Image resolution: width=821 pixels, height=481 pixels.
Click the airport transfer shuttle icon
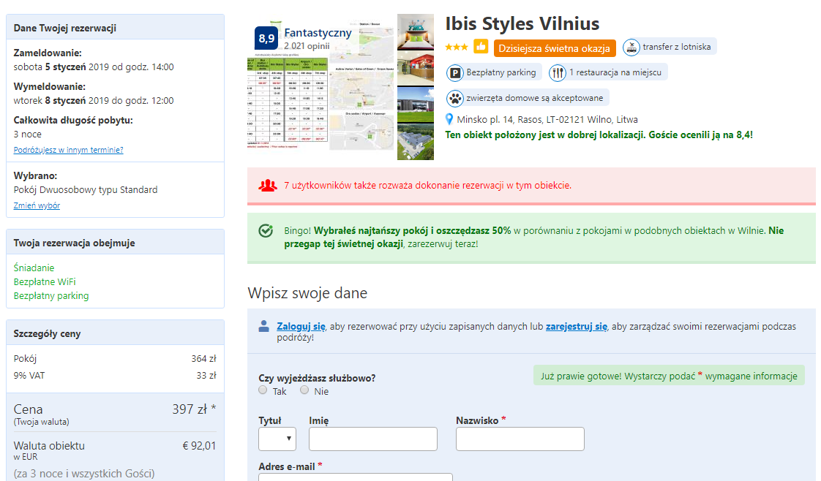(631, 48)
